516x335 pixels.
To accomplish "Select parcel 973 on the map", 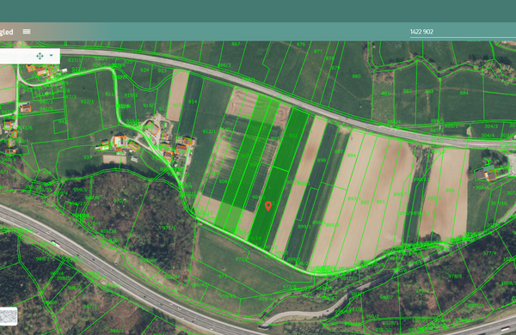I will (223, 277).
